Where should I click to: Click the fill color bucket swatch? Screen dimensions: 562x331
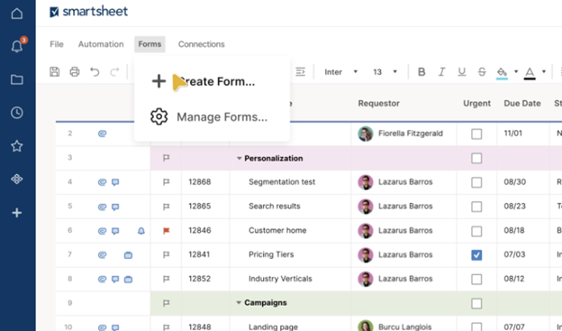(x=502, y=72)
